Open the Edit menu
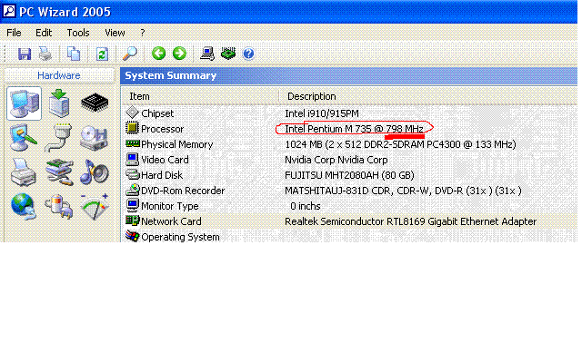 [x=44, y=33]
